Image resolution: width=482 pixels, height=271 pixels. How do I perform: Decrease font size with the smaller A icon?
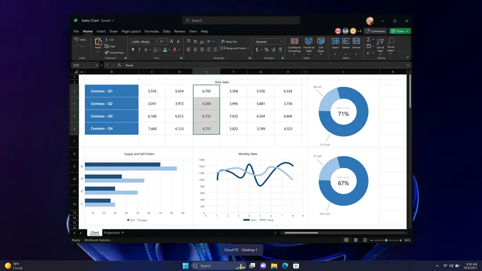click(x=178, y=41)
